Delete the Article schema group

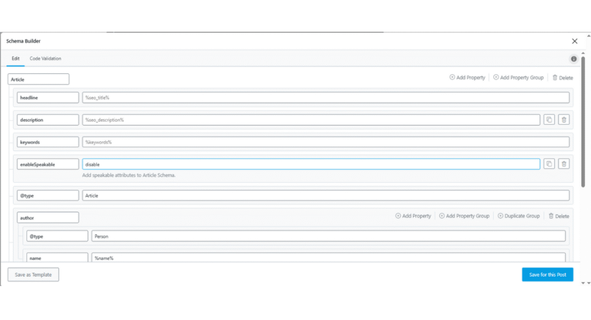pyautogui.click(x=562, y=78)
